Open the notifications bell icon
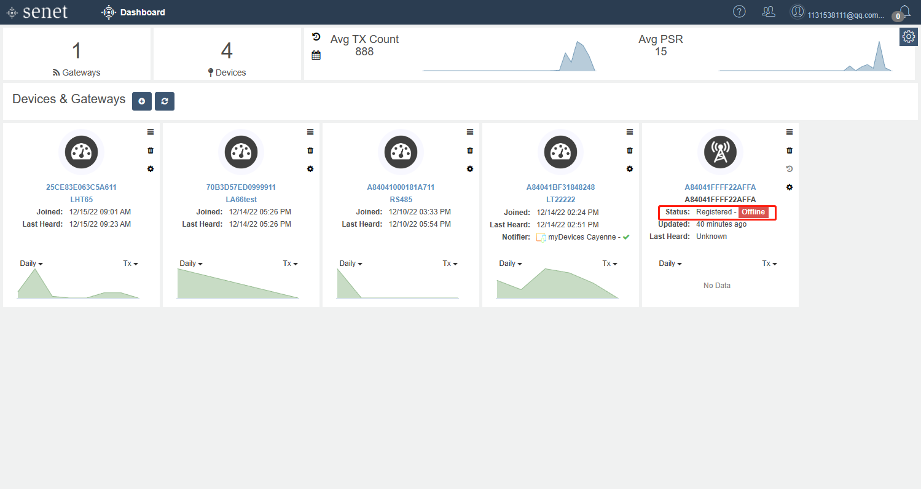The width and height of the screenshot is (921, 489). coord(904,10)
